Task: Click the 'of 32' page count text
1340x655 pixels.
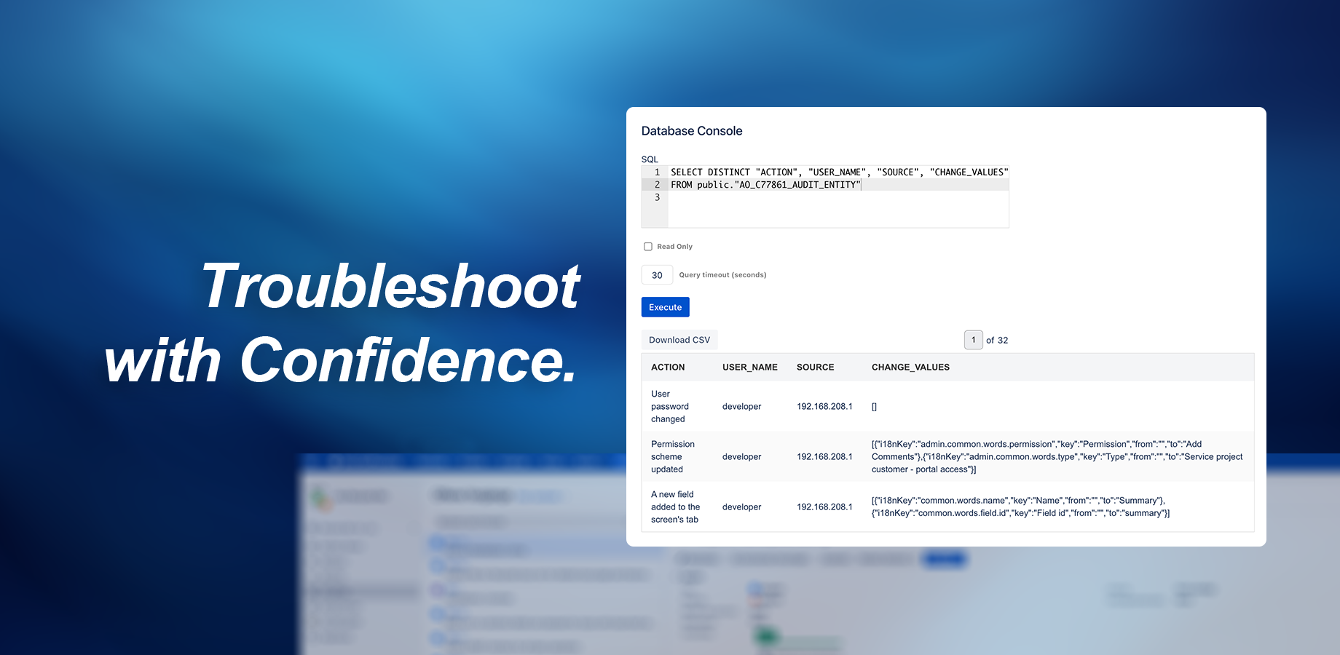Action: tap(997, 340)
